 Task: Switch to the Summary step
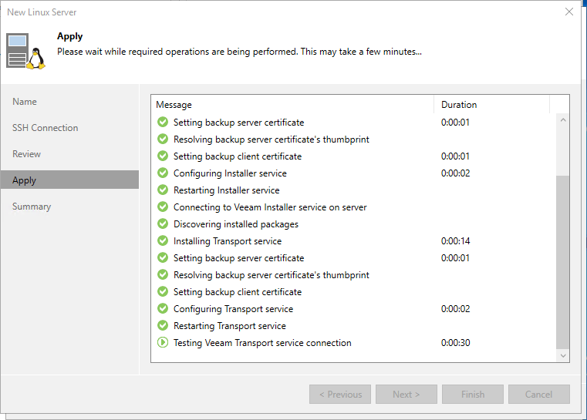tap(32, 207)
